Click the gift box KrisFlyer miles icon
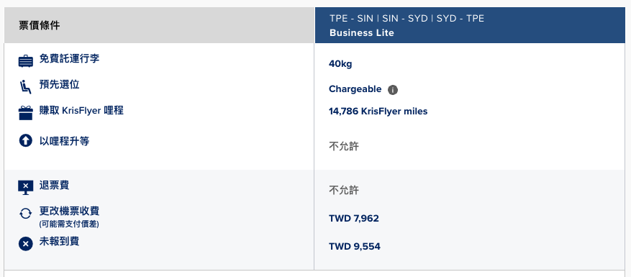The image size is (631, 277). pyautogui.click(x=26, y=113)
